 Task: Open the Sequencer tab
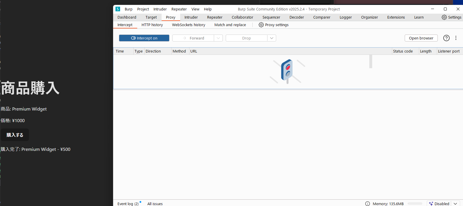coord(271,17)
